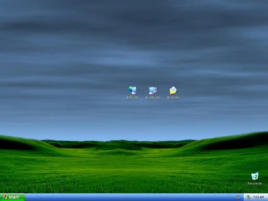Image resolution: width=268 pixels, height=201 pixels.
Task: Click the Safely Remove Hardware tray icon
Action: pyautogui.click(x=248, y=197)
